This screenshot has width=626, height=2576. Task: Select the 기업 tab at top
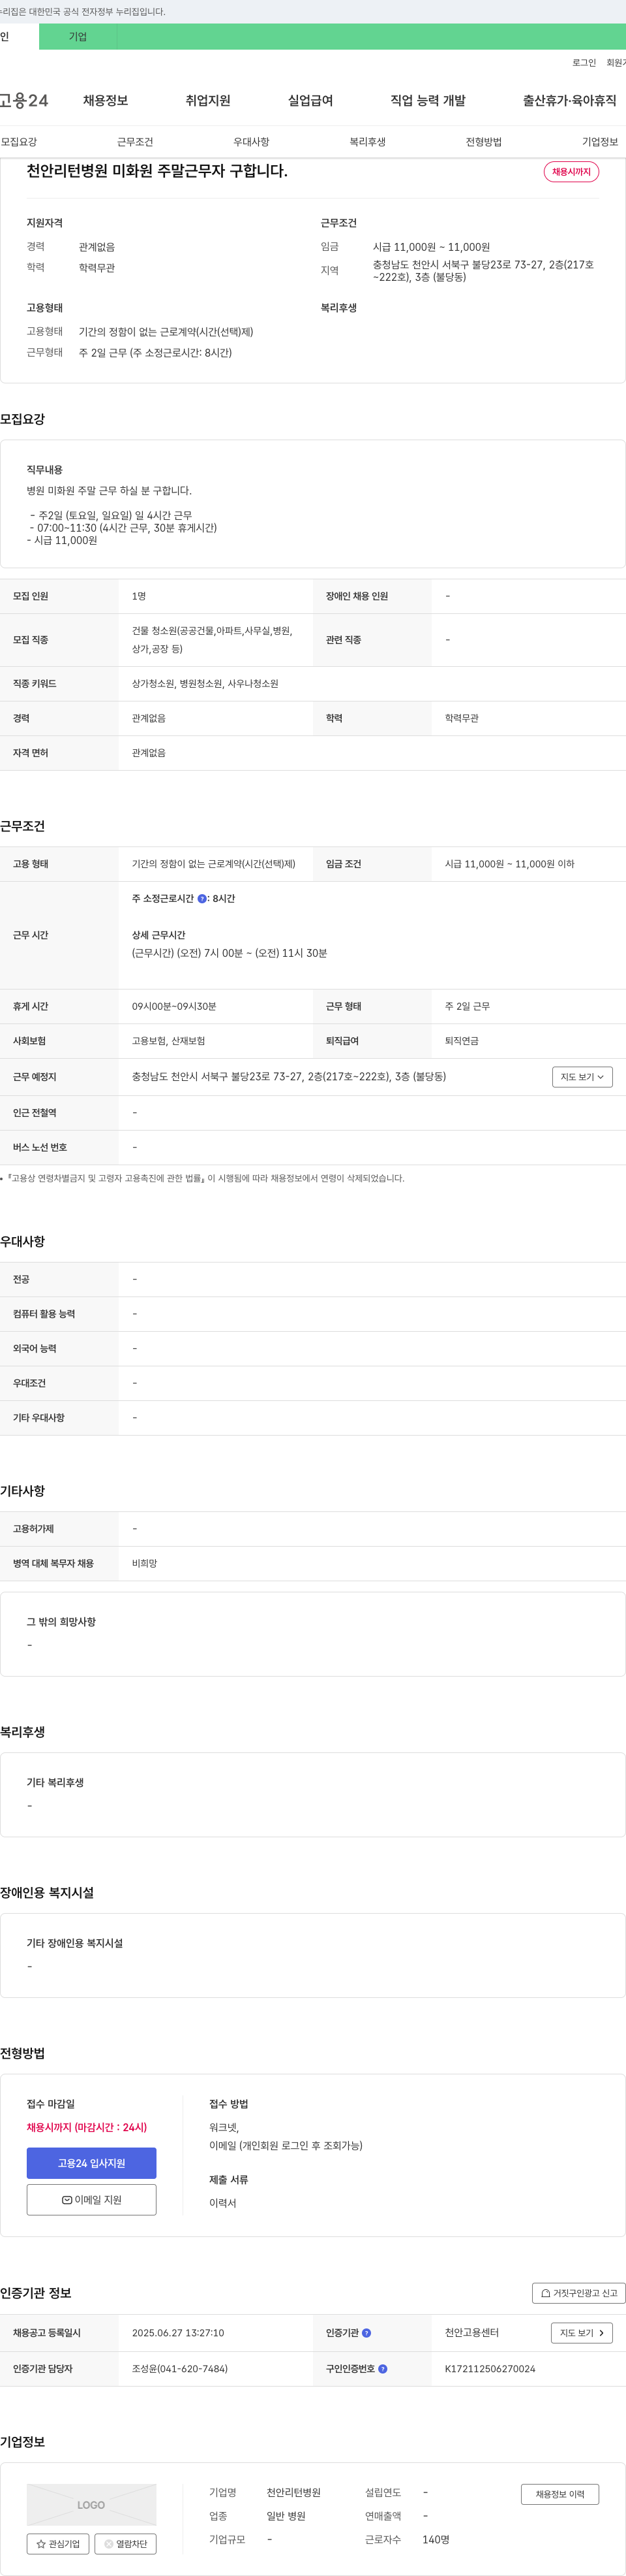coord(78,36)
